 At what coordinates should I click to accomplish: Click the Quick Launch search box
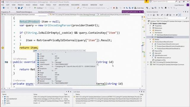point(164,1)
